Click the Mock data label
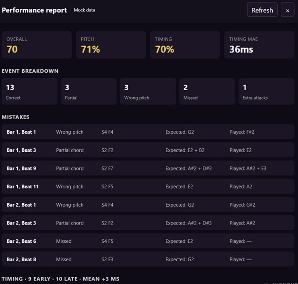 84,10
